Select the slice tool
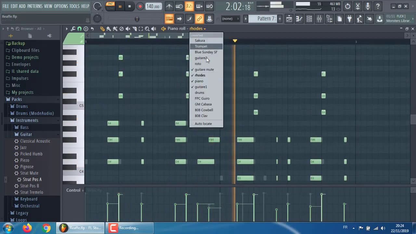The image size is (416, 234). [x=135, y=29]
